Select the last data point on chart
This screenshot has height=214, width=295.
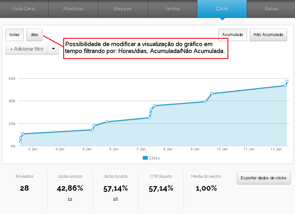[x=287, y=81]
